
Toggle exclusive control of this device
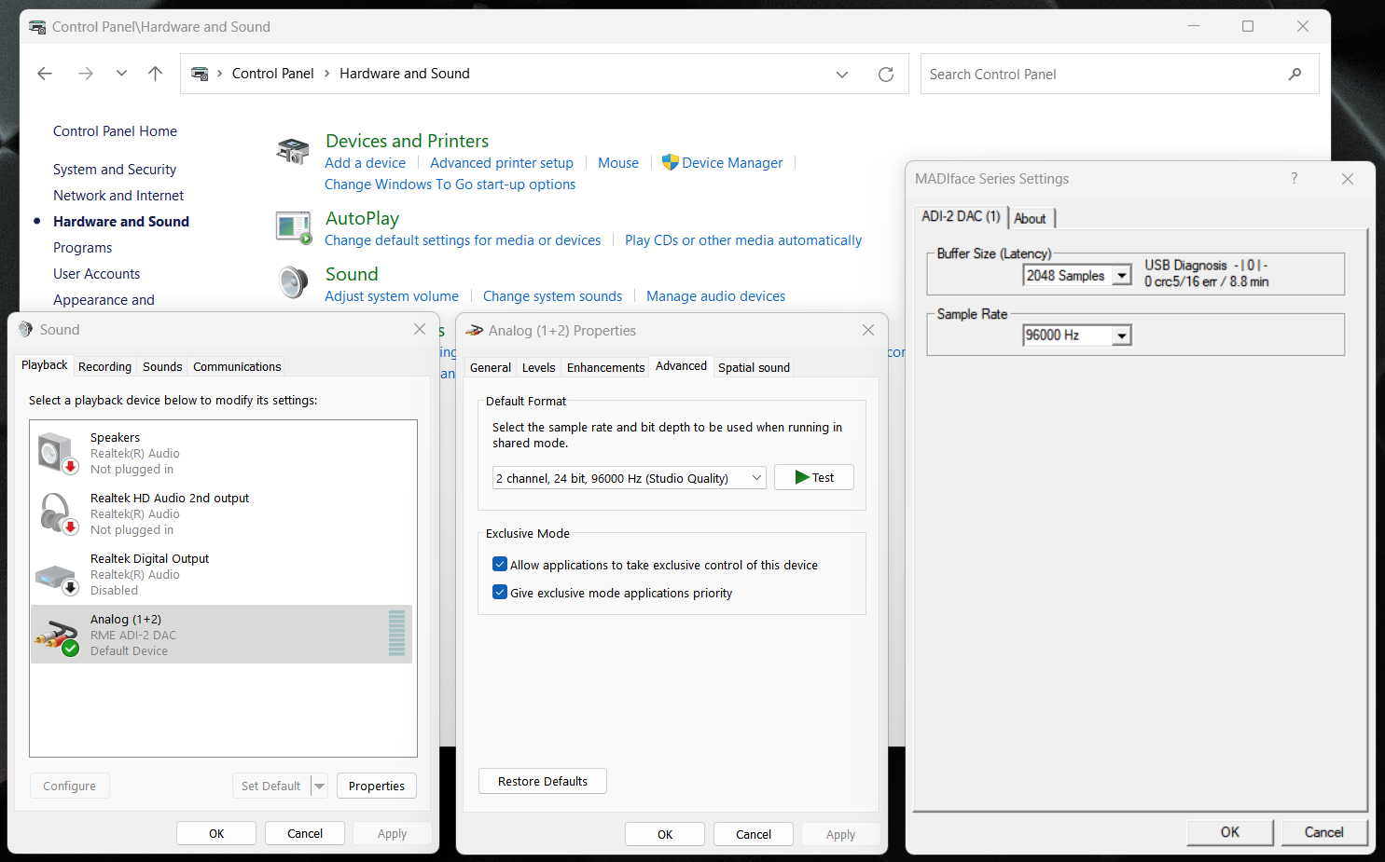tap(500, 565)
